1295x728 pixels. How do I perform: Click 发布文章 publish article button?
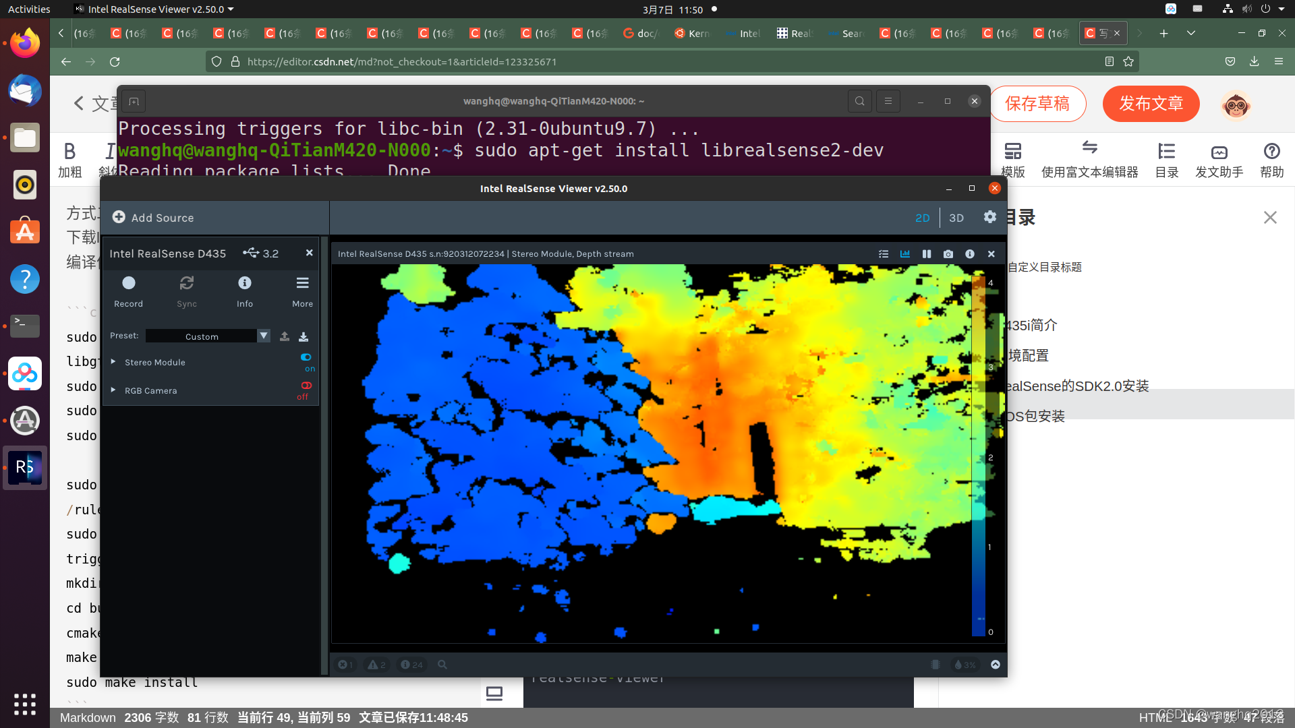coord(1151,104)
